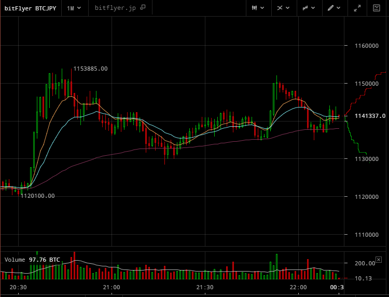The image size is (389, 297).
Task: Click the 21:30 time axis label
Action: pos(205,287)
